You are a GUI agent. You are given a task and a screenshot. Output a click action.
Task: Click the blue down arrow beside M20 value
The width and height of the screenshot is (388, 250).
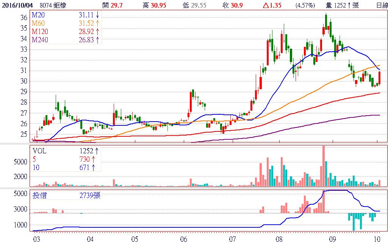click(98, 15)
